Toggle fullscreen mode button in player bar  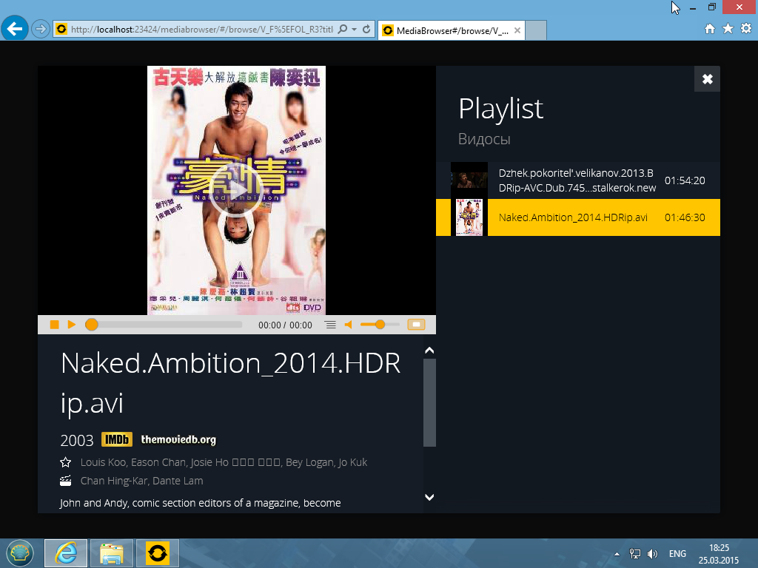tap(416, 325)
